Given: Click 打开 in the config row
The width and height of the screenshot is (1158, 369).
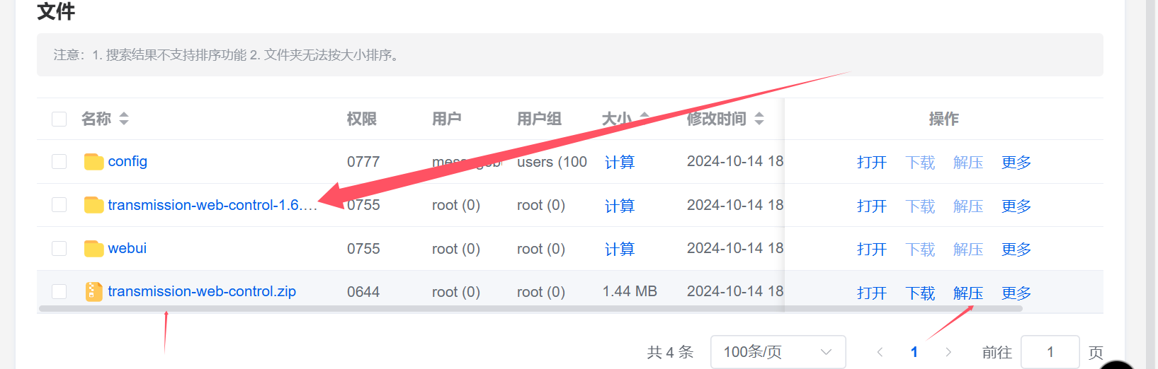Looking at the screenshot, I should (872, 163).
